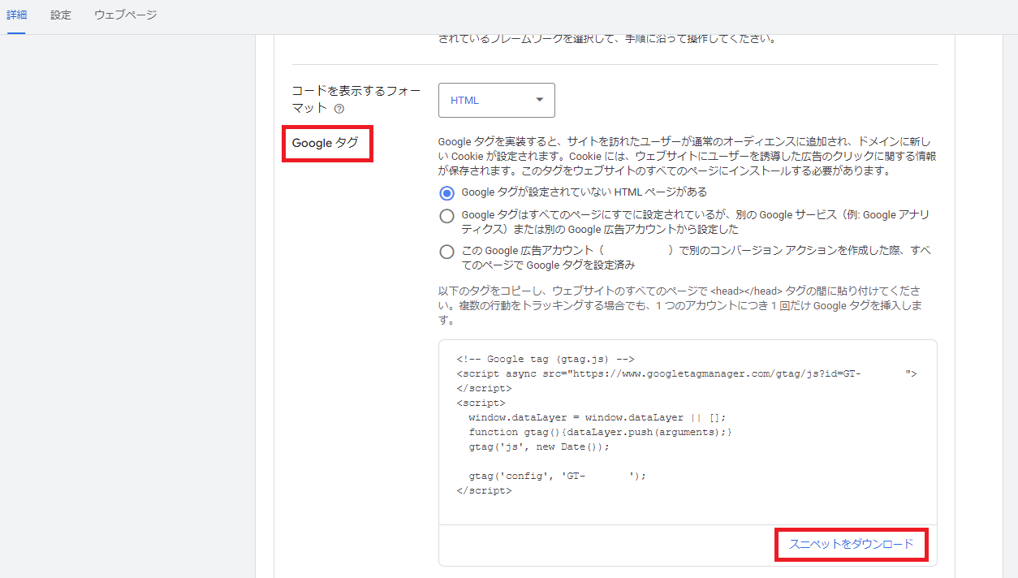Screen dimensions: 1018x578
Task: Open the HTML code format dropdown
Action: click(x=497, y=100)
